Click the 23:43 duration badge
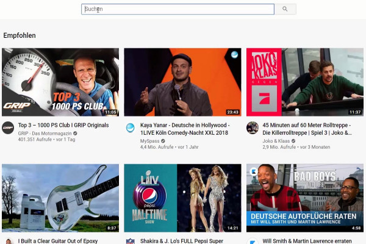The height and width of the screenshot is (244, 366). coord(233,112)
